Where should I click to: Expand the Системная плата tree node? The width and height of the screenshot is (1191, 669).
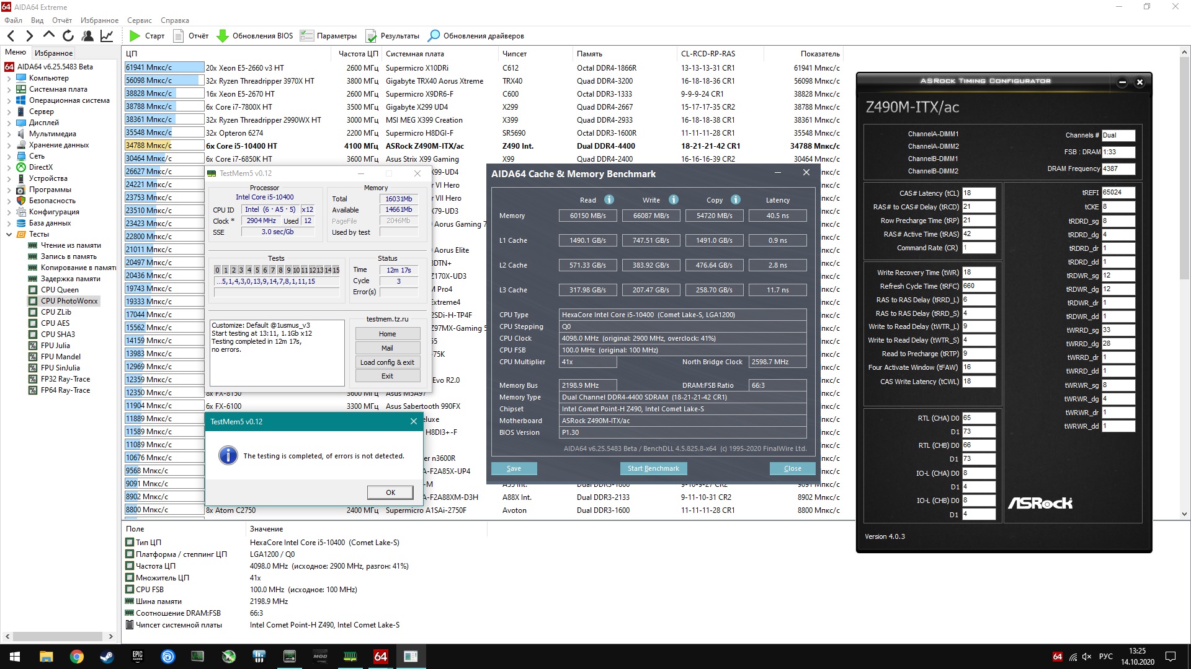9,89
